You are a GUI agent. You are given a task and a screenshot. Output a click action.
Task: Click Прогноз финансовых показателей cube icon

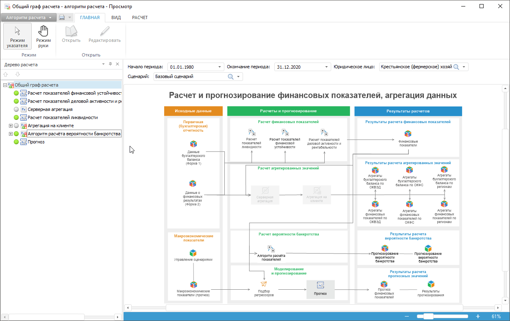click(x=384, y=284)
